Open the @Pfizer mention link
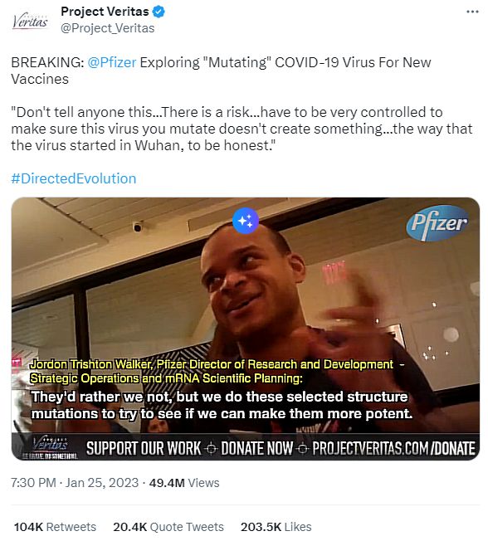The image size is (488, 541). pos(112,62)
